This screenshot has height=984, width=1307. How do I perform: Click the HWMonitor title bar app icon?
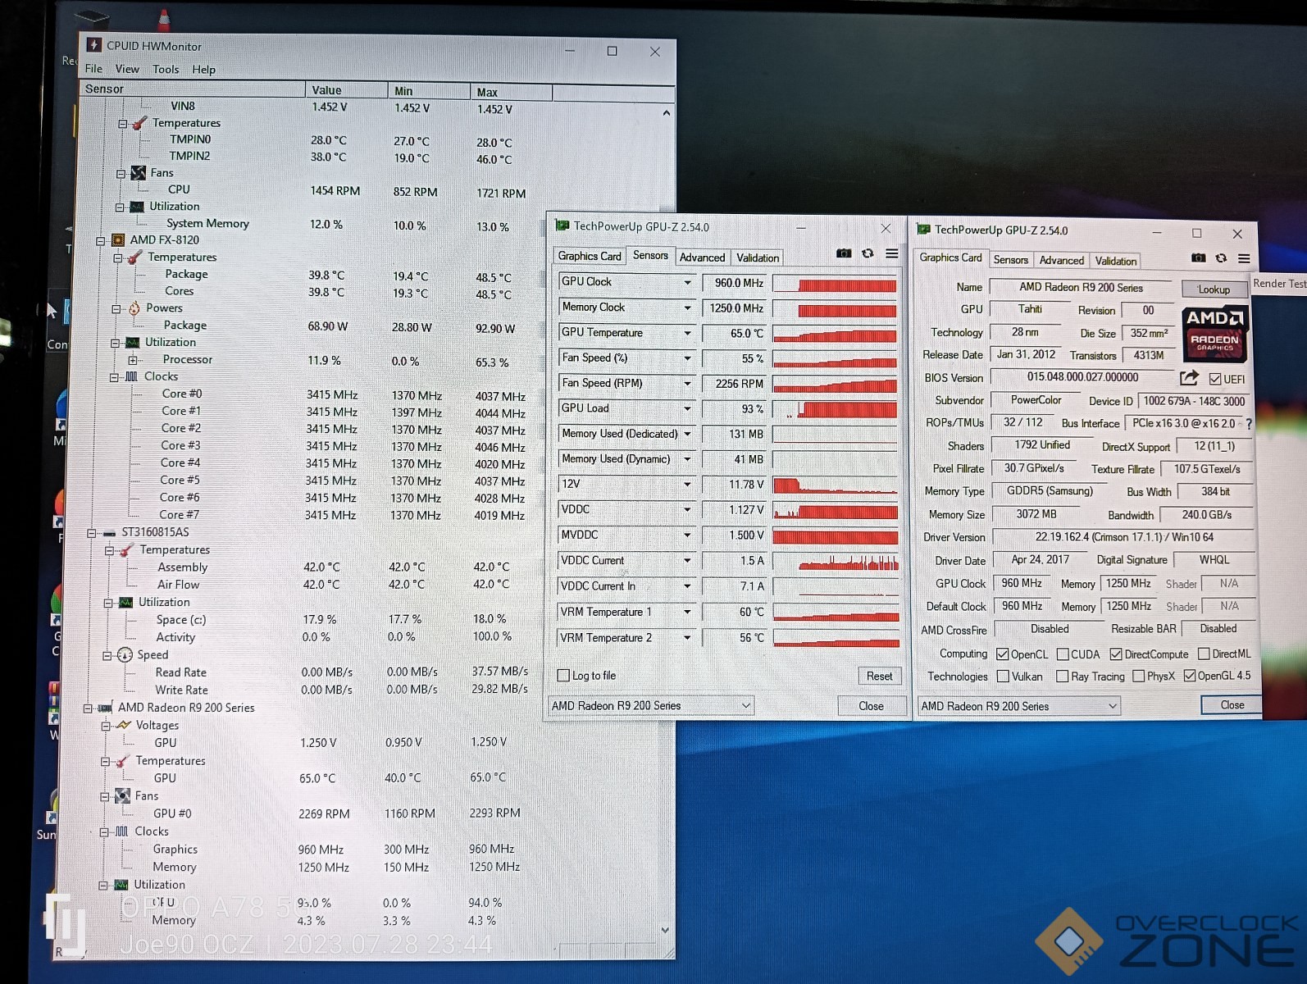[94, 45]
